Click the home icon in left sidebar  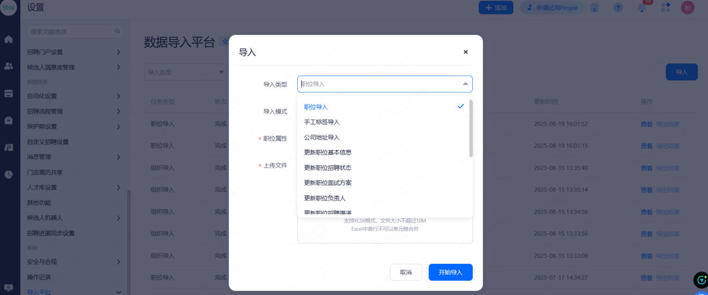pyautogui.click(x=9, y=39)
